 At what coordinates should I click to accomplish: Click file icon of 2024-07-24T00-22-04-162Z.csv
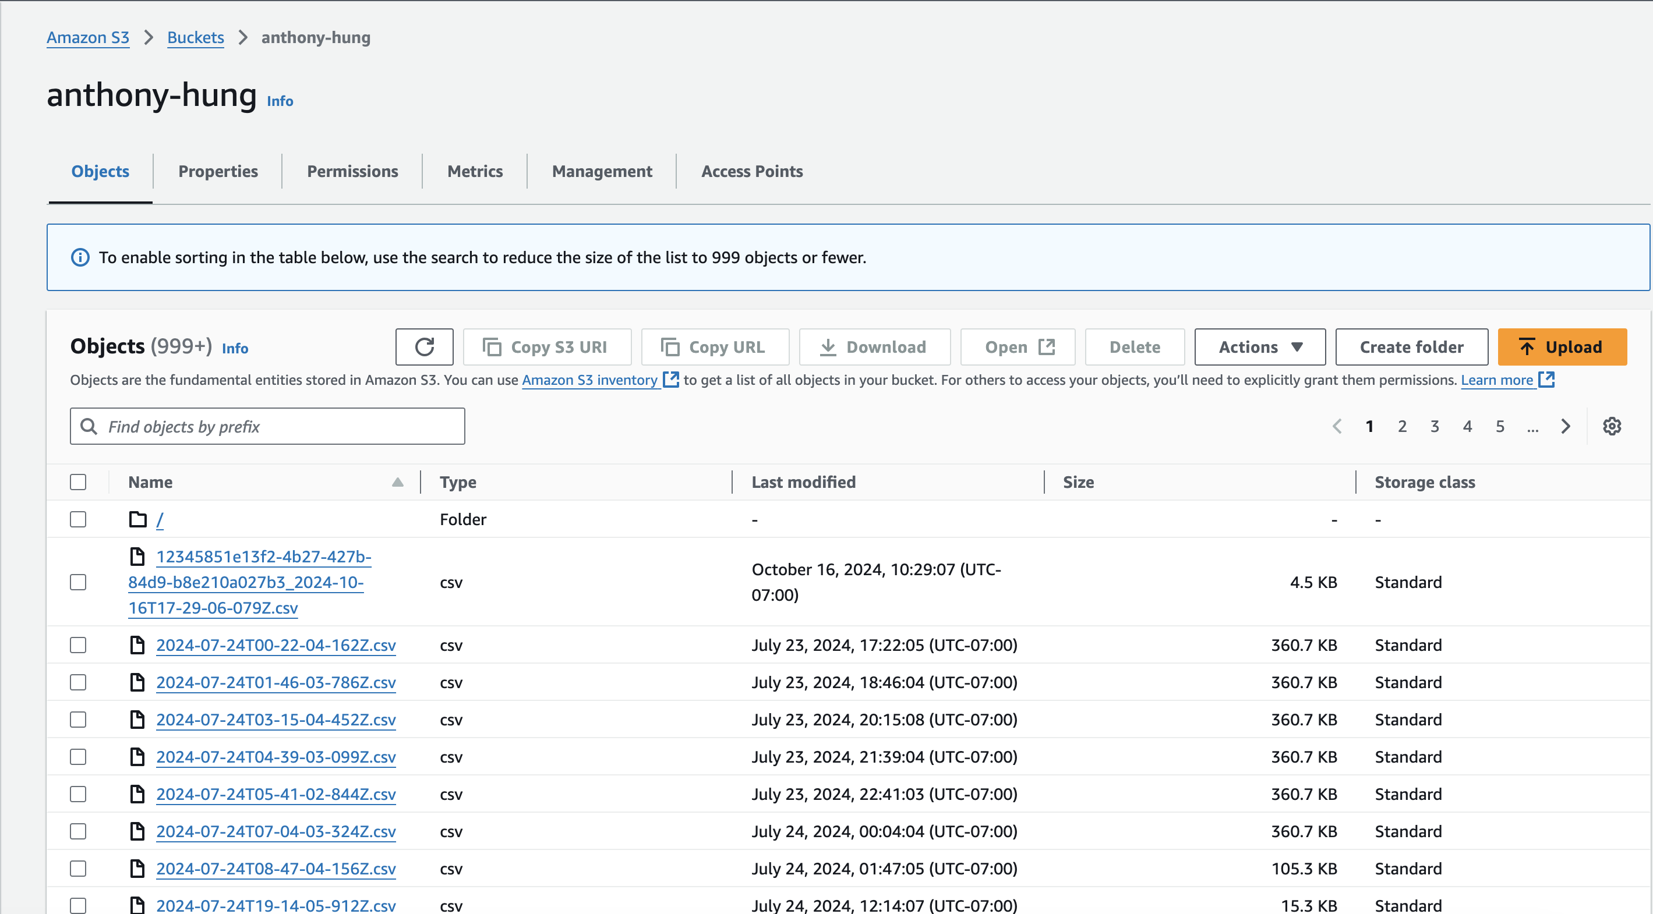click(137, 644)
